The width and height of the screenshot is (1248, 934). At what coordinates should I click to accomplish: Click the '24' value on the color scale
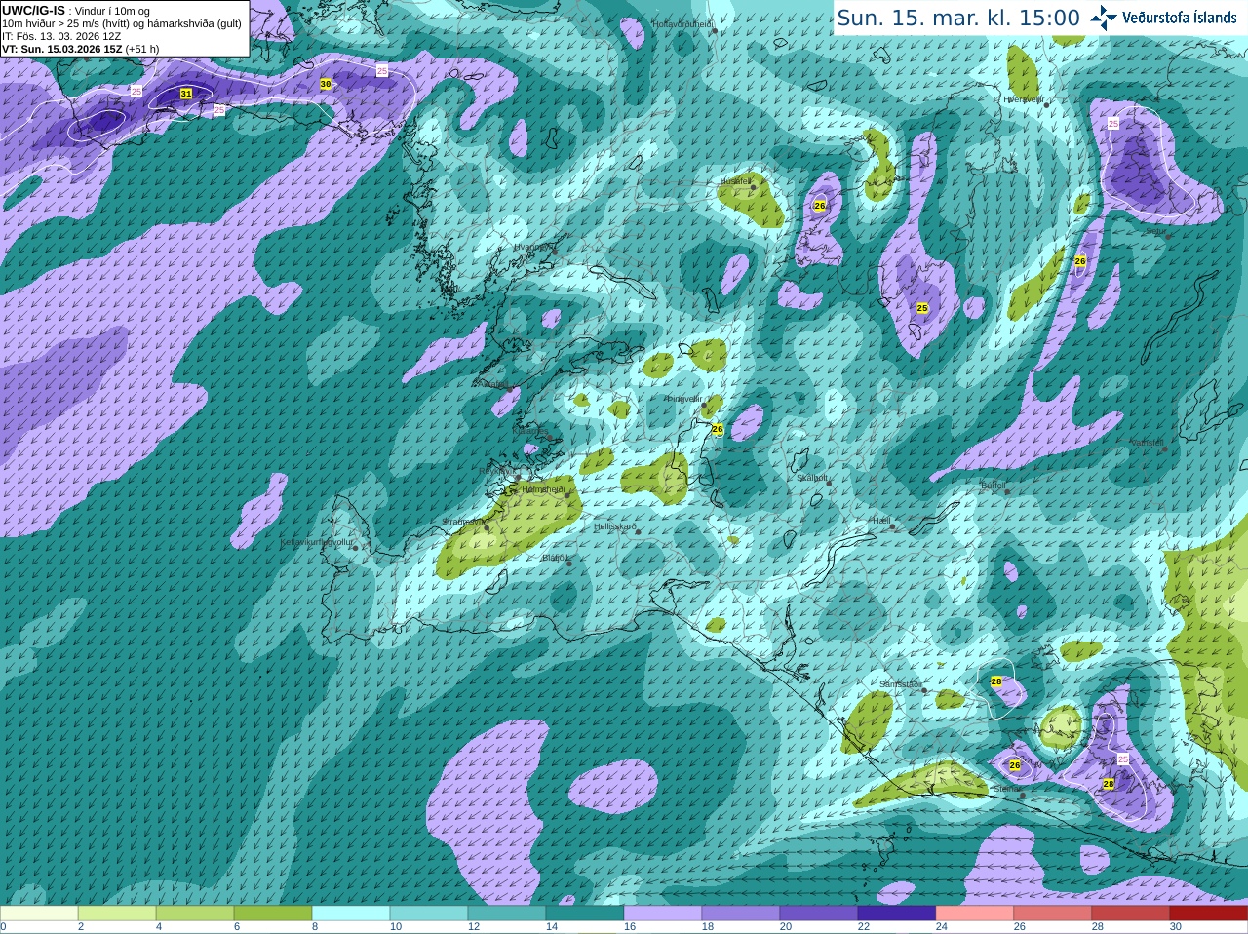pos(942,927)
